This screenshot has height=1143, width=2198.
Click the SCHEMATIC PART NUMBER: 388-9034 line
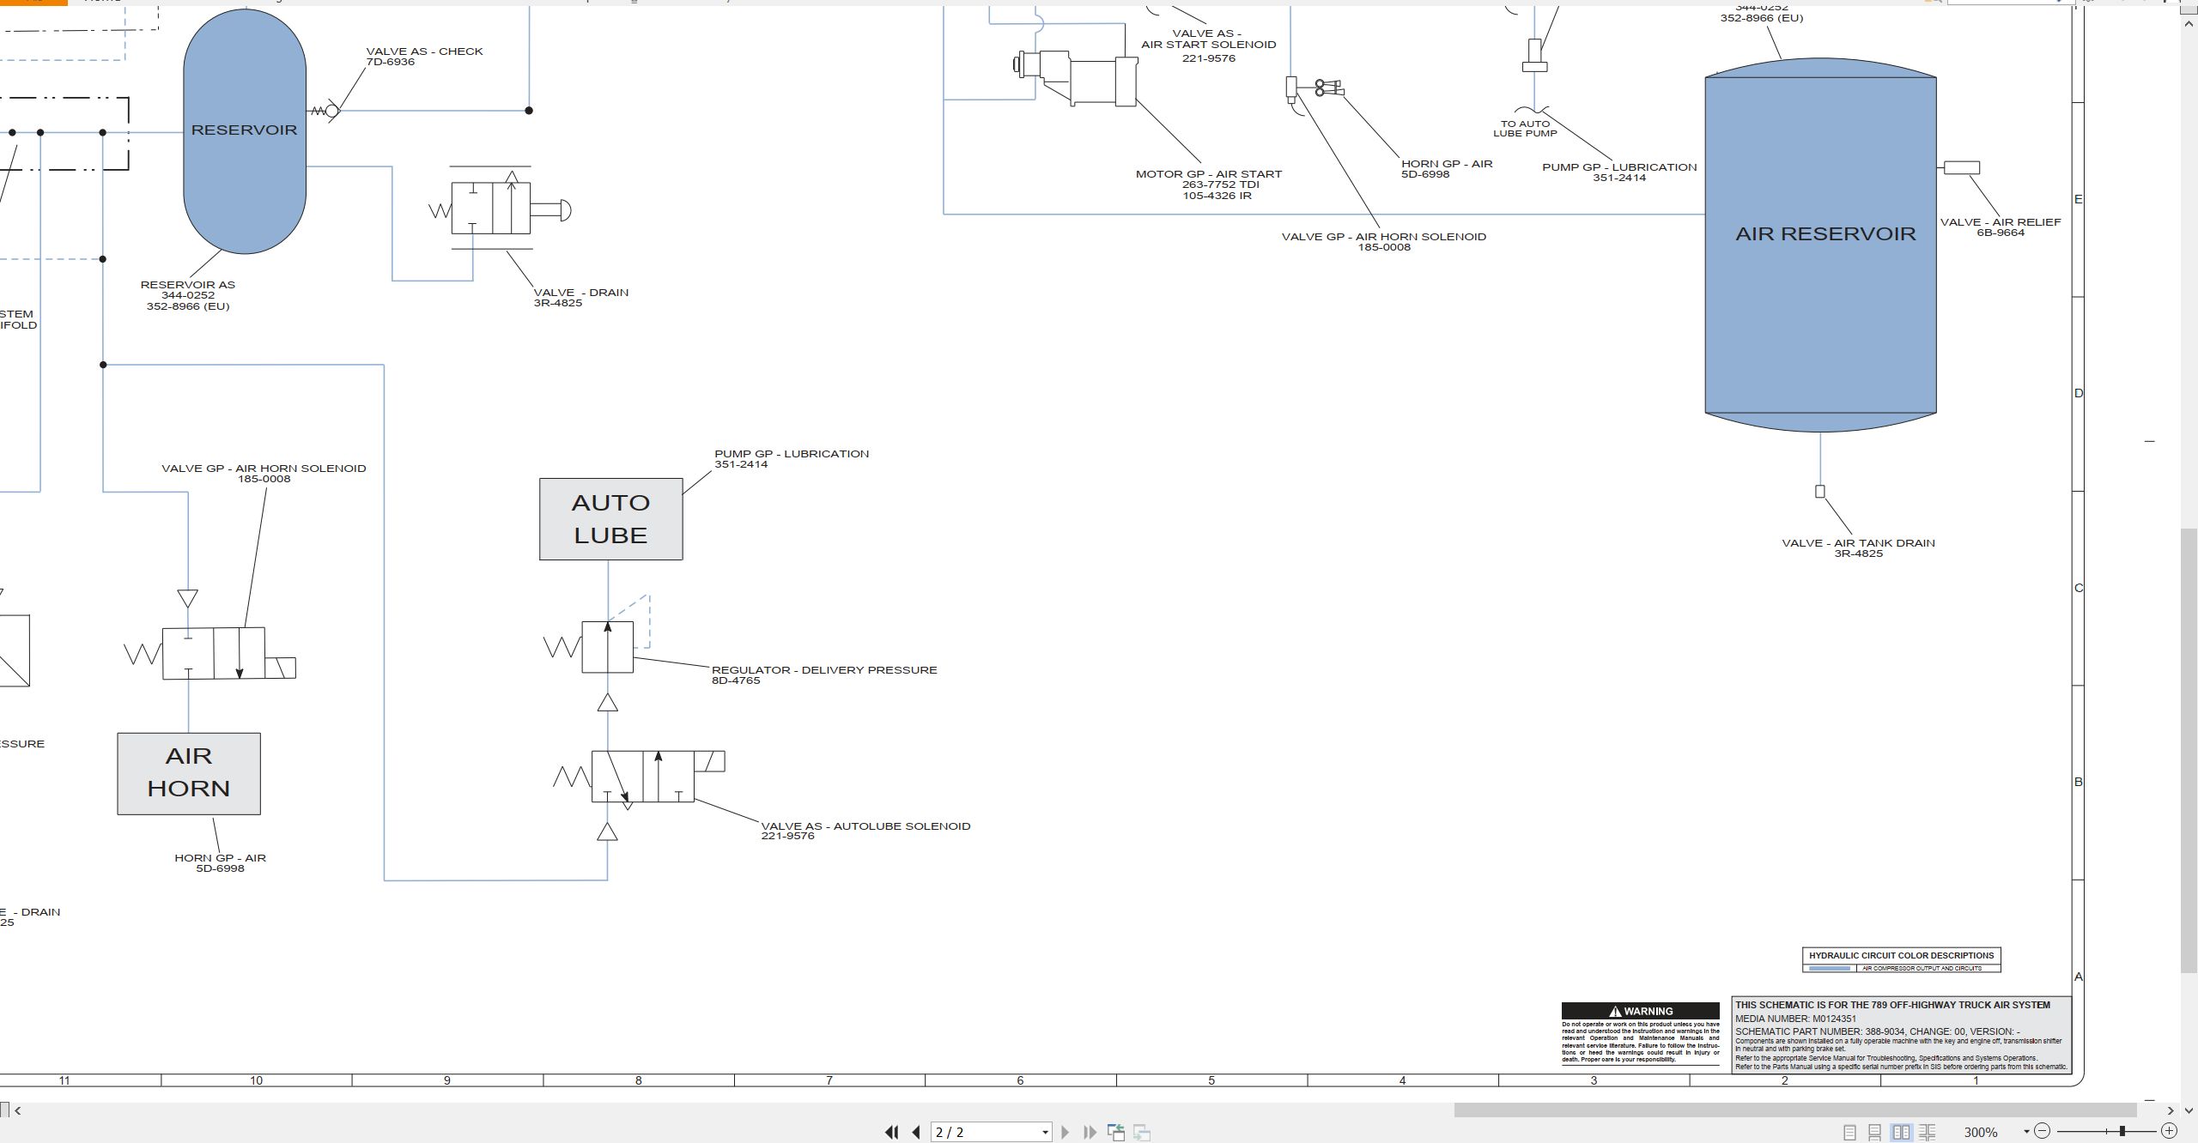coord(1877,1031)
